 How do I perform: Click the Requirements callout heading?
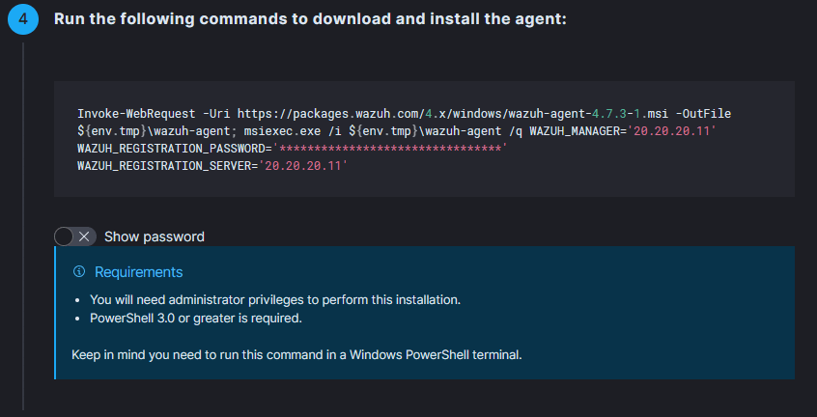138,272
